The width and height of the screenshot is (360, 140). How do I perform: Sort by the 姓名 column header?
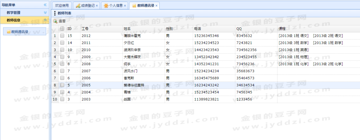pyautogui.click(x=144, y=29)
